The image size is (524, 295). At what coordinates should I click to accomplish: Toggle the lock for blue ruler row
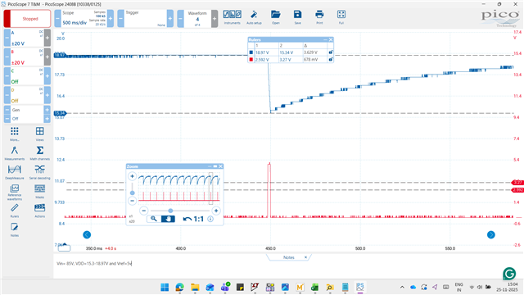331,52
